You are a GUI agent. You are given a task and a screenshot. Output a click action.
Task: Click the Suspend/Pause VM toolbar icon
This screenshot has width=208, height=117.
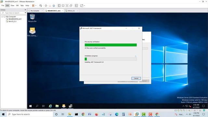click(x=33, y=6)
